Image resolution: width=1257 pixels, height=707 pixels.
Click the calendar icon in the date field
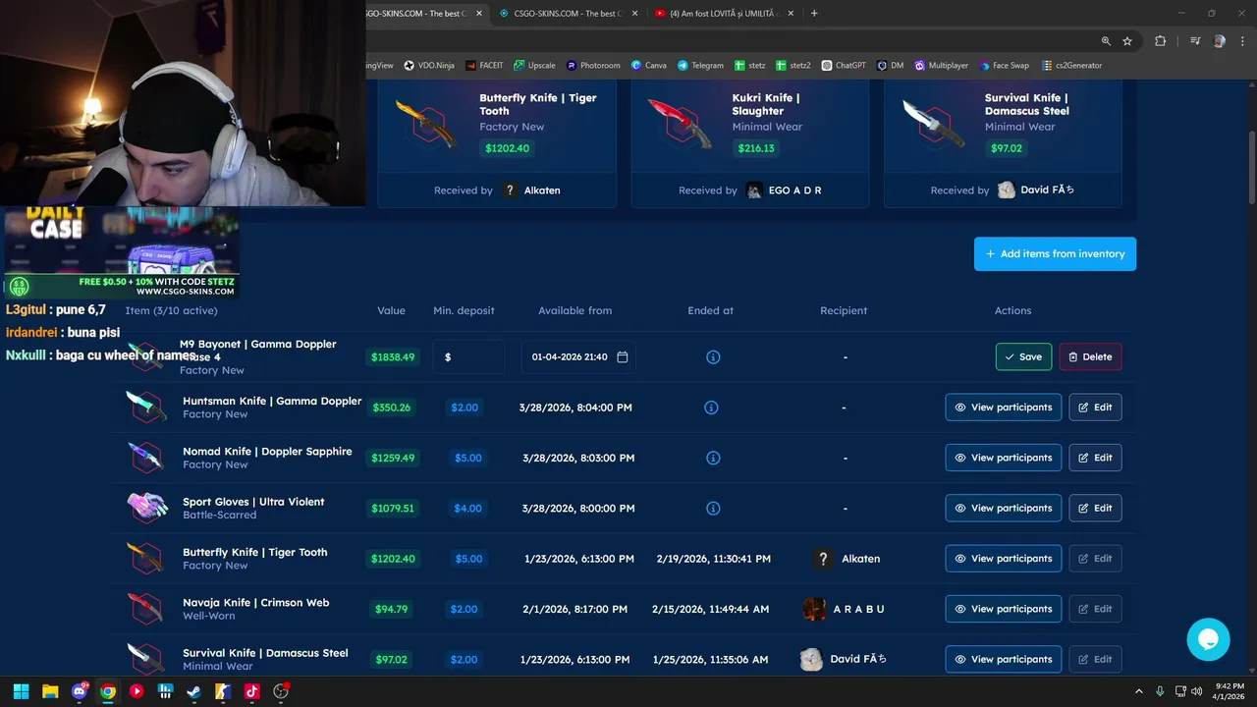click(x=623, y=356)
